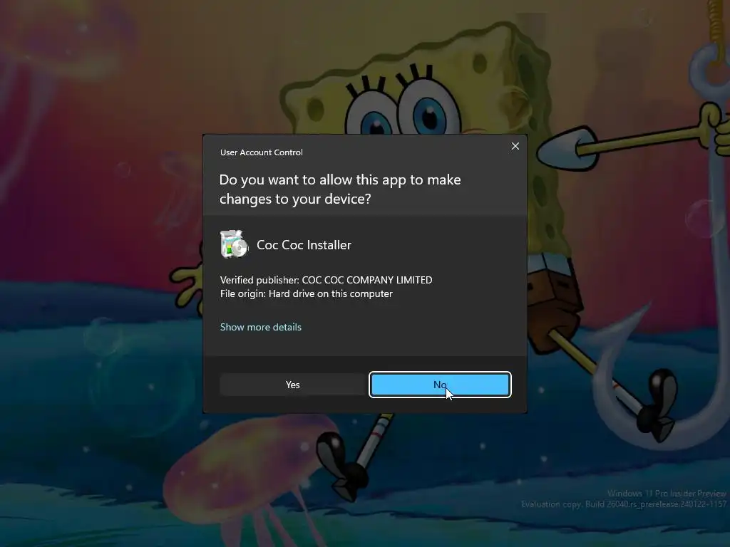
Task: Click No to deny the installer
Action: click(440, 385)
